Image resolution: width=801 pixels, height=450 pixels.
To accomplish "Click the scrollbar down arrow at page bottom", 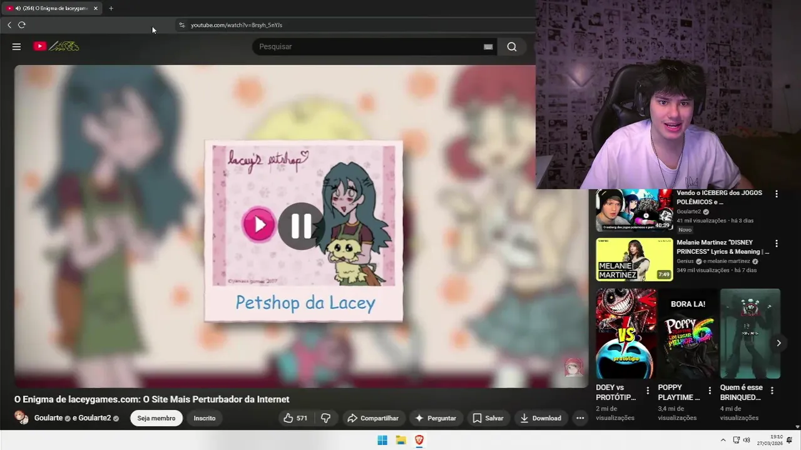I will pyautogui.click(x=797, y=427).
